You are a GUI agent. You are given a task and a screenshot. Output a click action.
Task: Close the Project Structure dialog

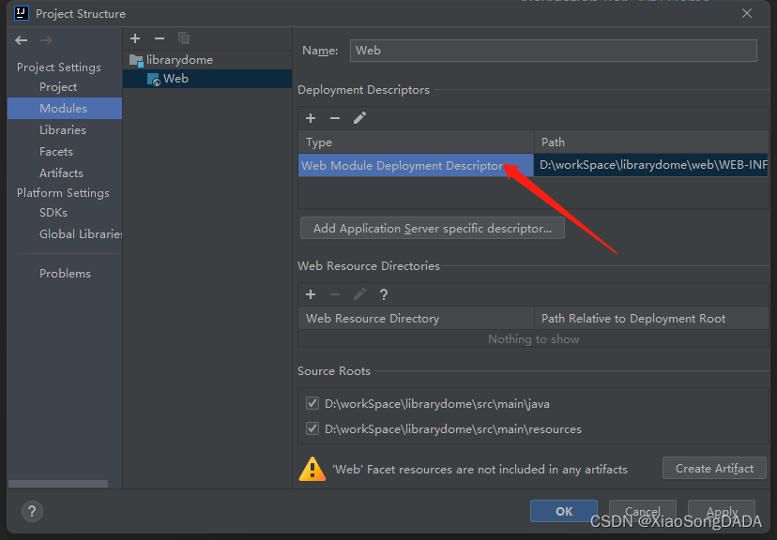[x=747, y=13]
